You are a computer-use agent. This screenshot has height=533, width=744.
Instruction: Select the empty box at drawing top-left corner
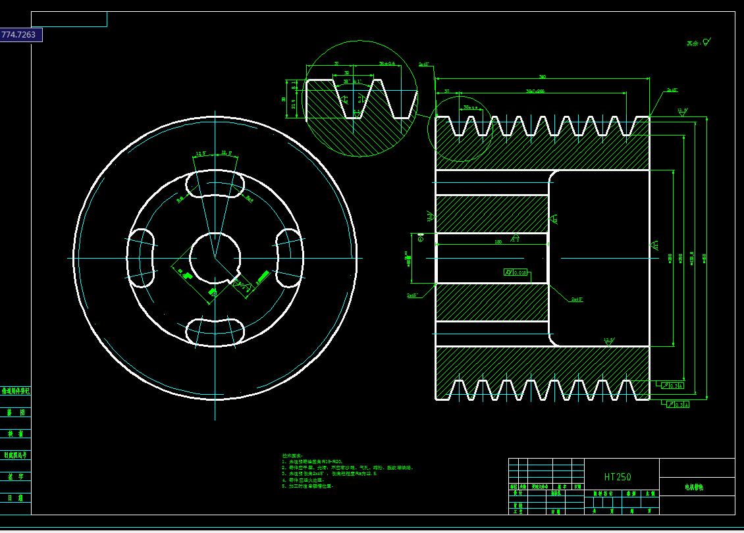[x=69, y=19]
